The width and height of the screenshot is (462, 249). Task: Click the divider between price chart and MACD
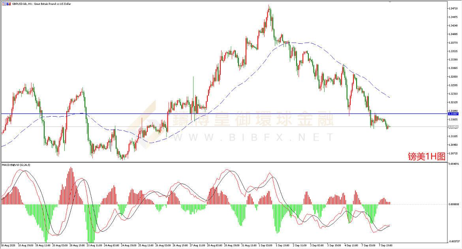pyautogui.click(x=221, y=162)
